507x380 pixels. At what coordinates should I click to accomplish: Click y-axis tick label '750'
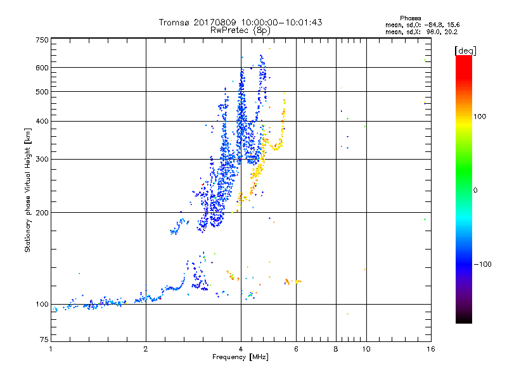coord(42,40)
